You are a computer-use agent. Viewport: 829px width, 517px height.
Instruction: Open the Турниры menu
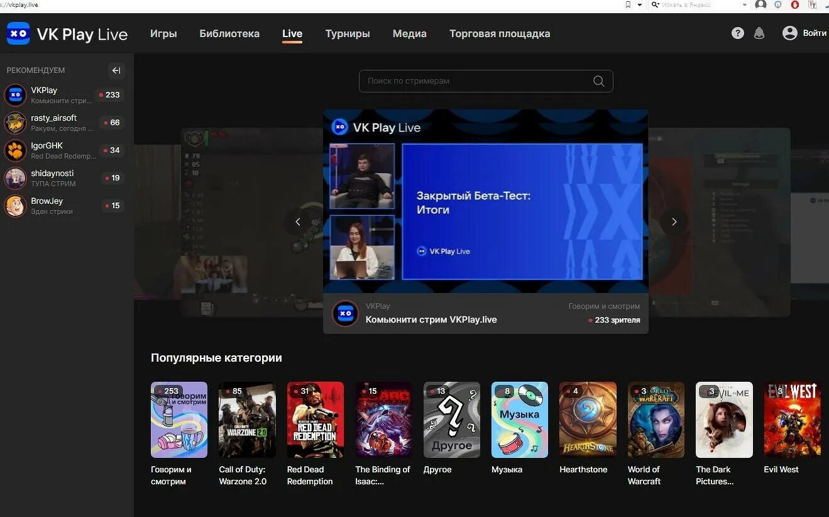click(348, 33)
